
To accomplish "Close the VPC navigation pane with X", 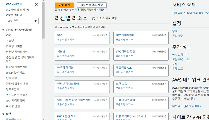I will point(36,4).
